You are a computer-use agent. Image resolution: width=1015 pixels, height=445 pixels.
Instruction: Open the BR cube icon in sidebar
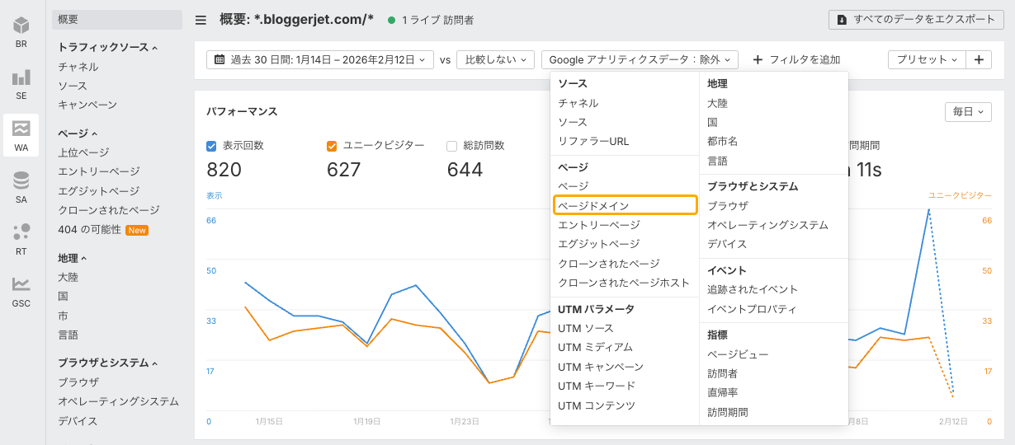coord(21,31)
